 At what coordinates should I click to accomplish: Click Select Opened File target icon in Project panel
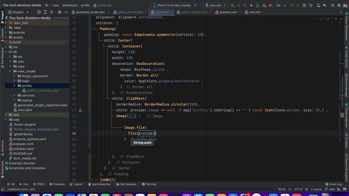coord(39,12)
